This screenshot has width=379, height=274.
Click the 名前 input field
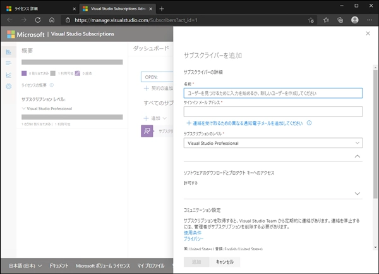click(273, 93)
